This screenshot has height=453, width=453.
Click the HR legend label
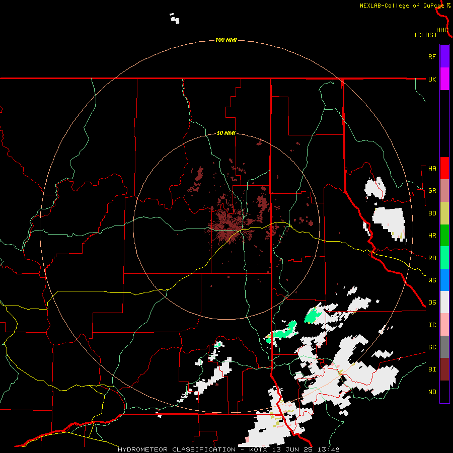coord(432,236)
